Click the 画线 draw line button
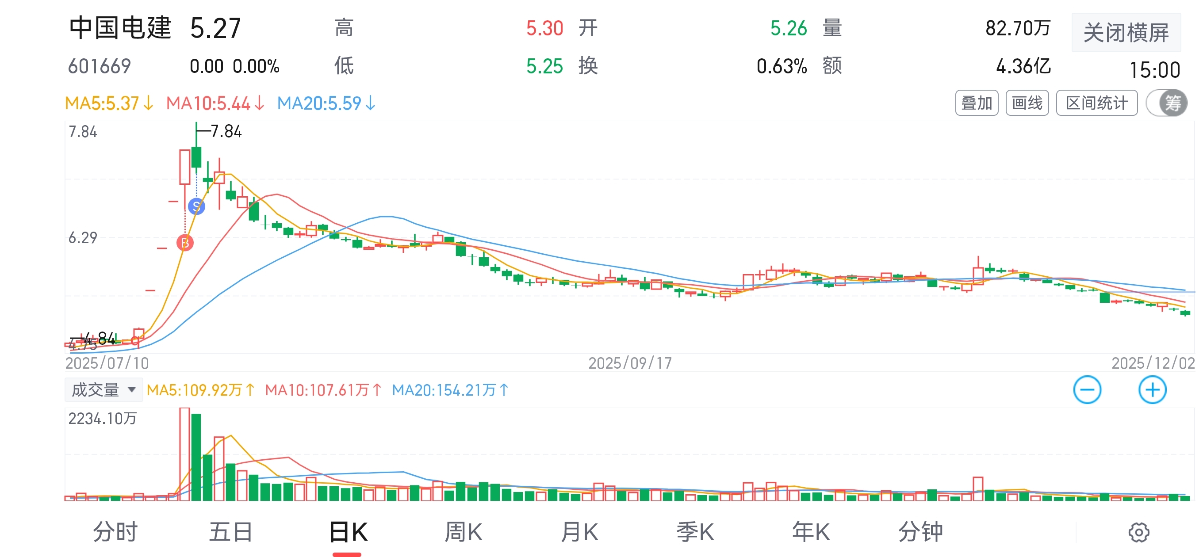The image size is (1203, 557). [1027, 103]
